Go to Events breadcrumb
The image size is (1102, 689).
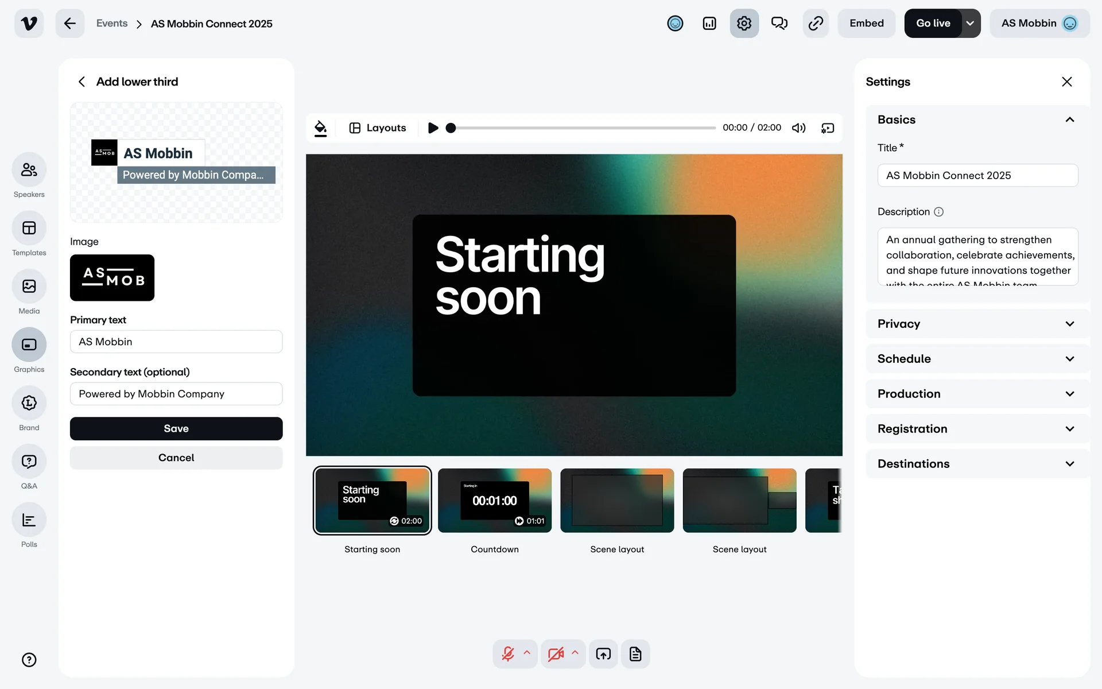point(112,24)
